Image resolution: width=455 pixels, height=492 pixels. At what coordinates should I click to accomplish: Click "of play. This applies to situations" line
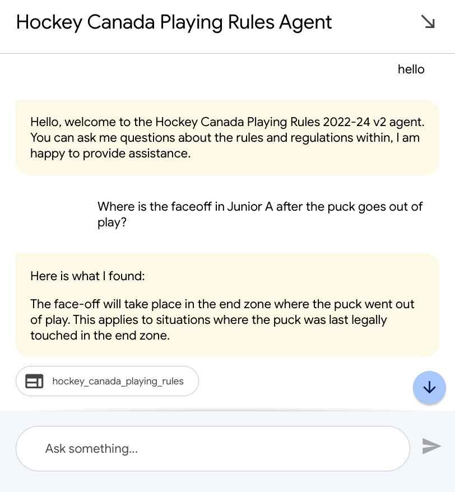tap(208, 319)
